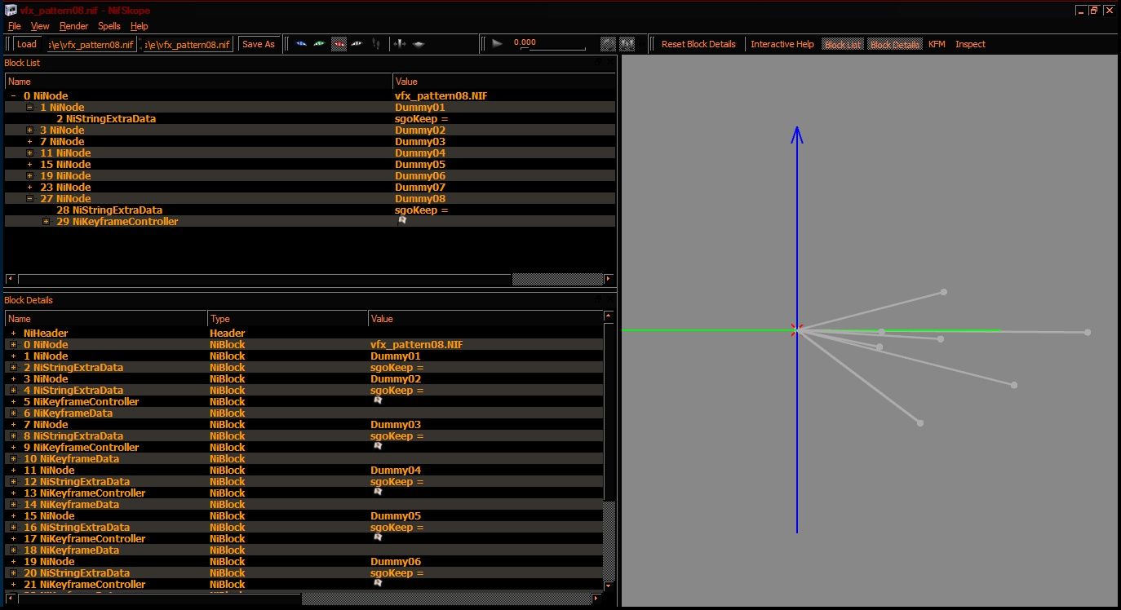
Task: Toggle the Inspect dock
Action: (x=970, y=44)
